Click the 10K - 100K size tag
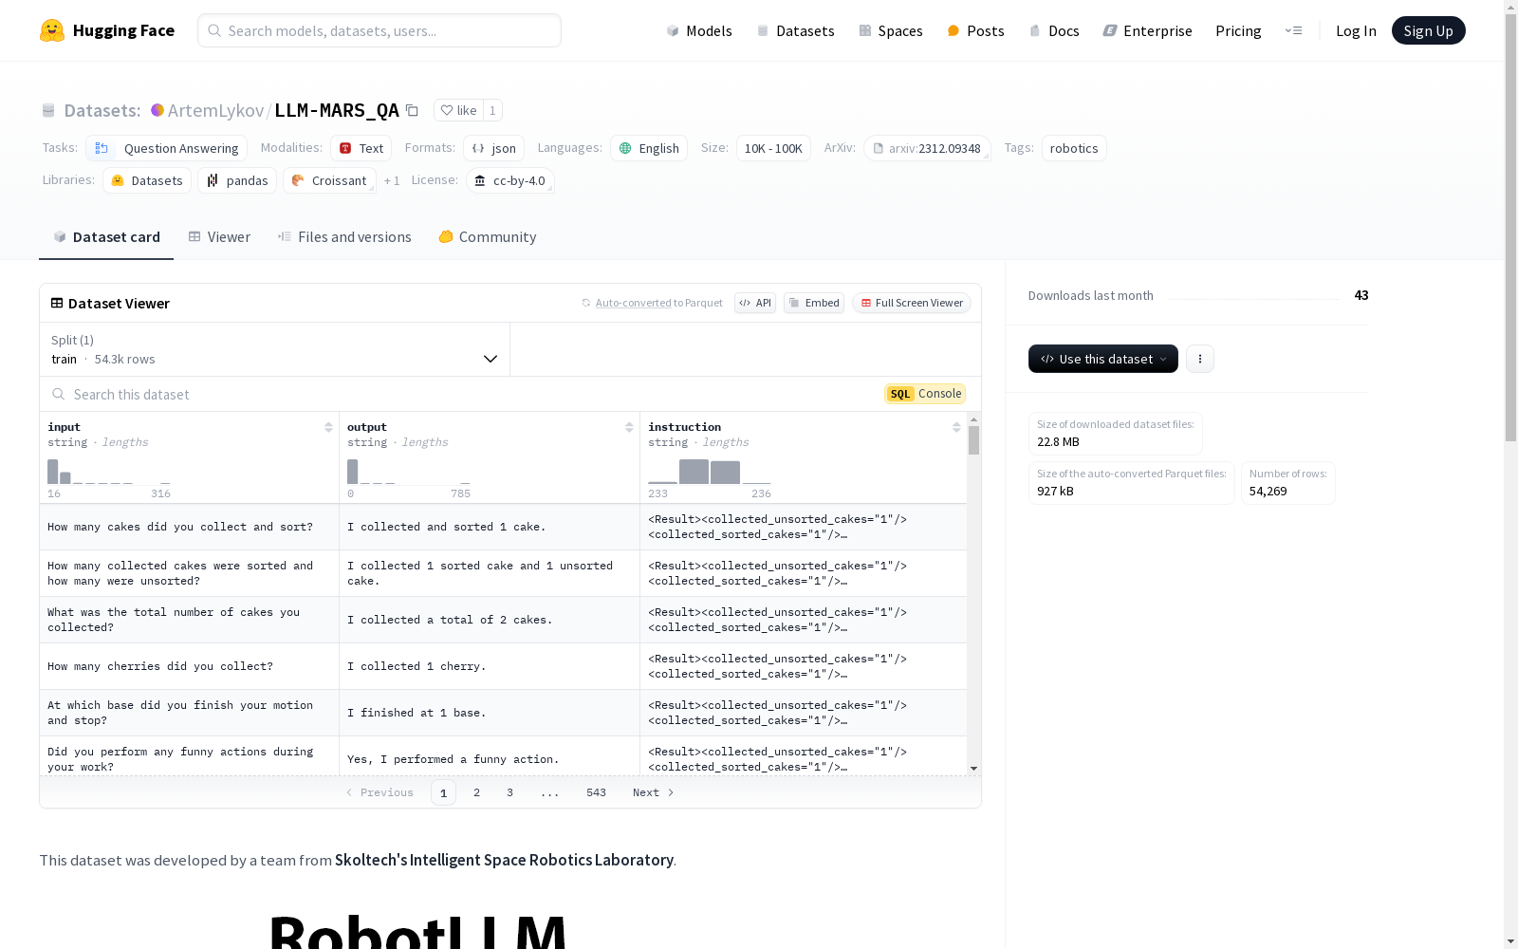The height and width of the screenshot is (949, 1518). (x=773, y=148)
